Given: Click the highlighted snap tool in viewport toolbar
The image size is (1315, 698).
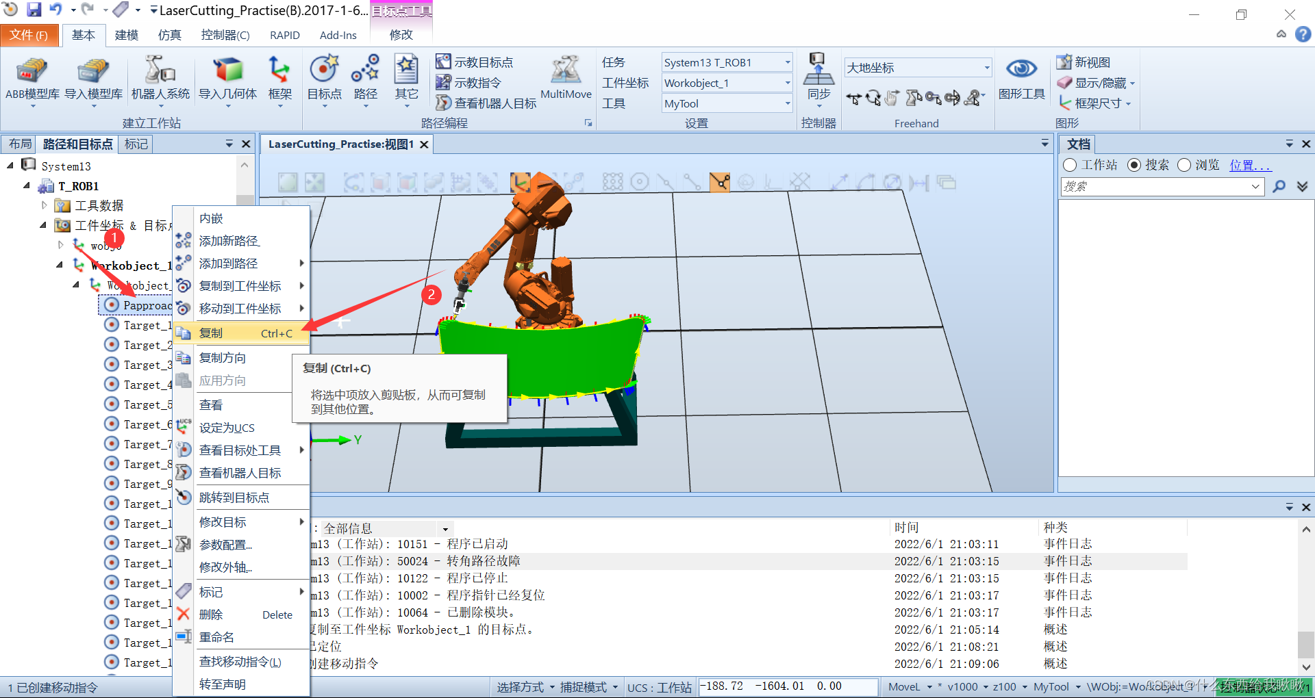Looking at the screenshot, I should click(719, 182).
